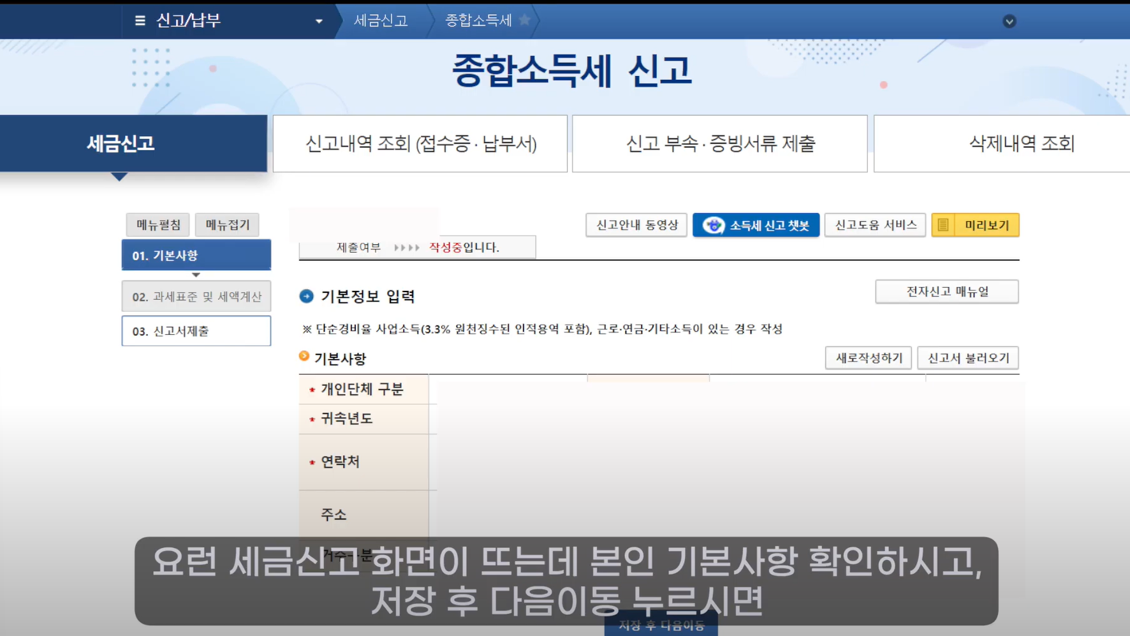The width and height of the screenshot is (1130, 636).
Task: Click the 저장 후 다음이동 button
Action: click(661, 626)
